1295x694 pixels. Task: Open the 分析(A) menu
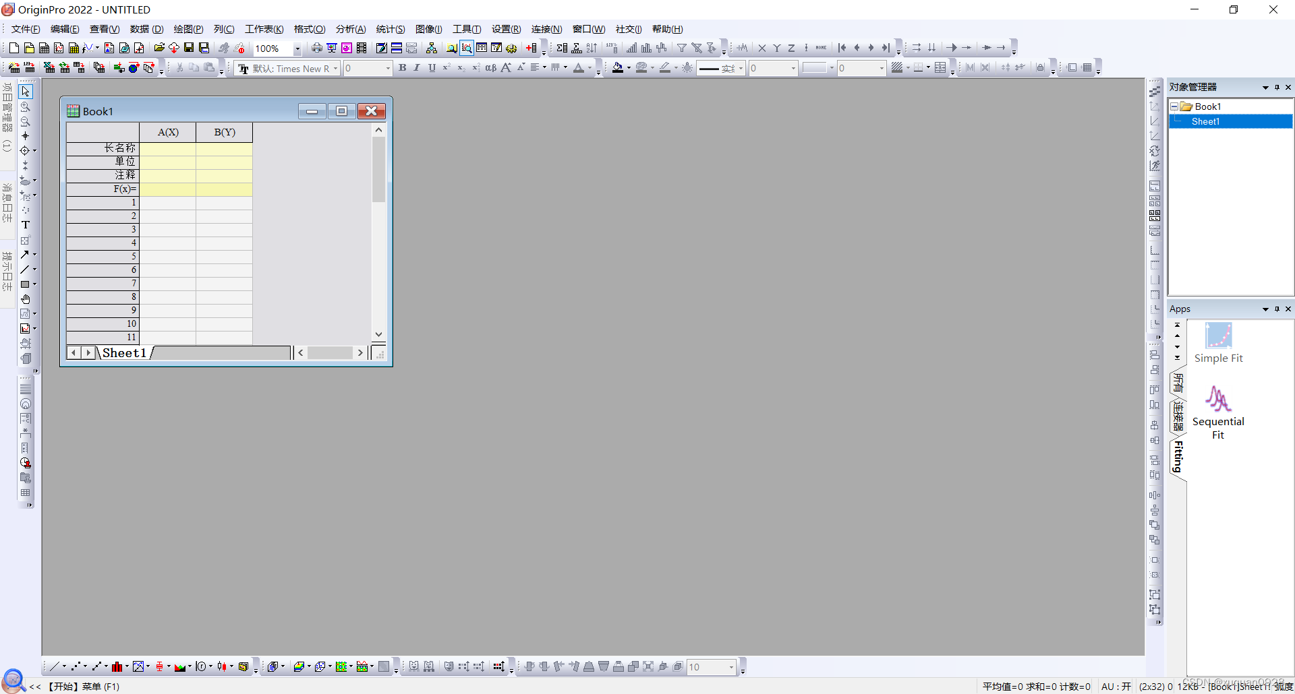point(351,29)
